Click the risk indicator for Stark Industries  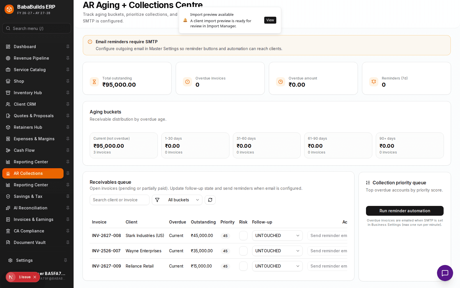coord(243,236)
